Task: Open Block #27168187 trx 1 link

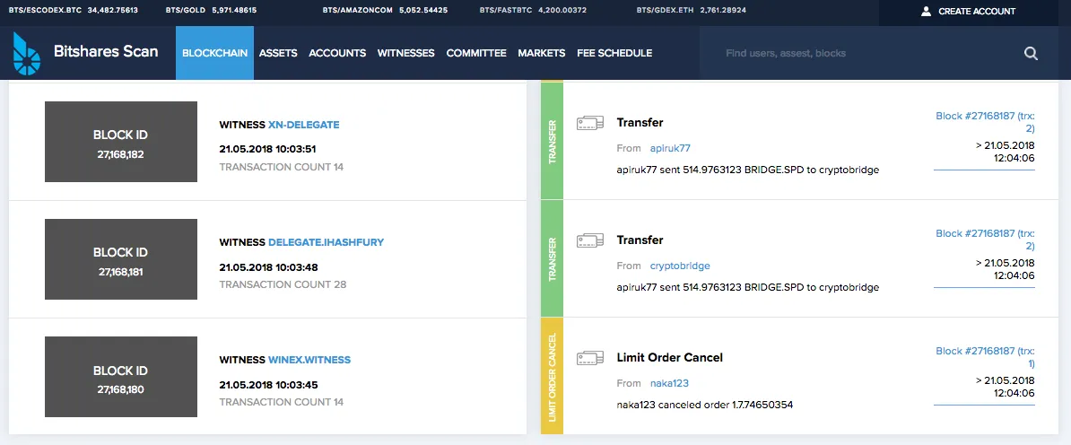Action: pos(985,357)
